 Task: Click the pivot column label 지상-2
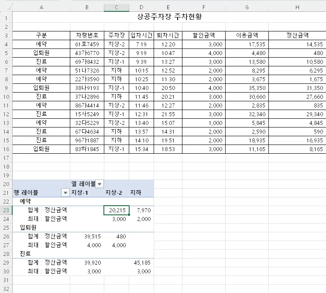pyautogui.click(x=113, y=193)
